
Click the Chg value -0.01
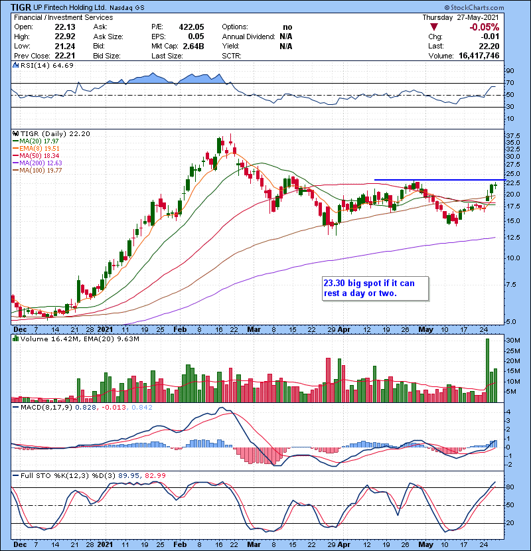490,37
